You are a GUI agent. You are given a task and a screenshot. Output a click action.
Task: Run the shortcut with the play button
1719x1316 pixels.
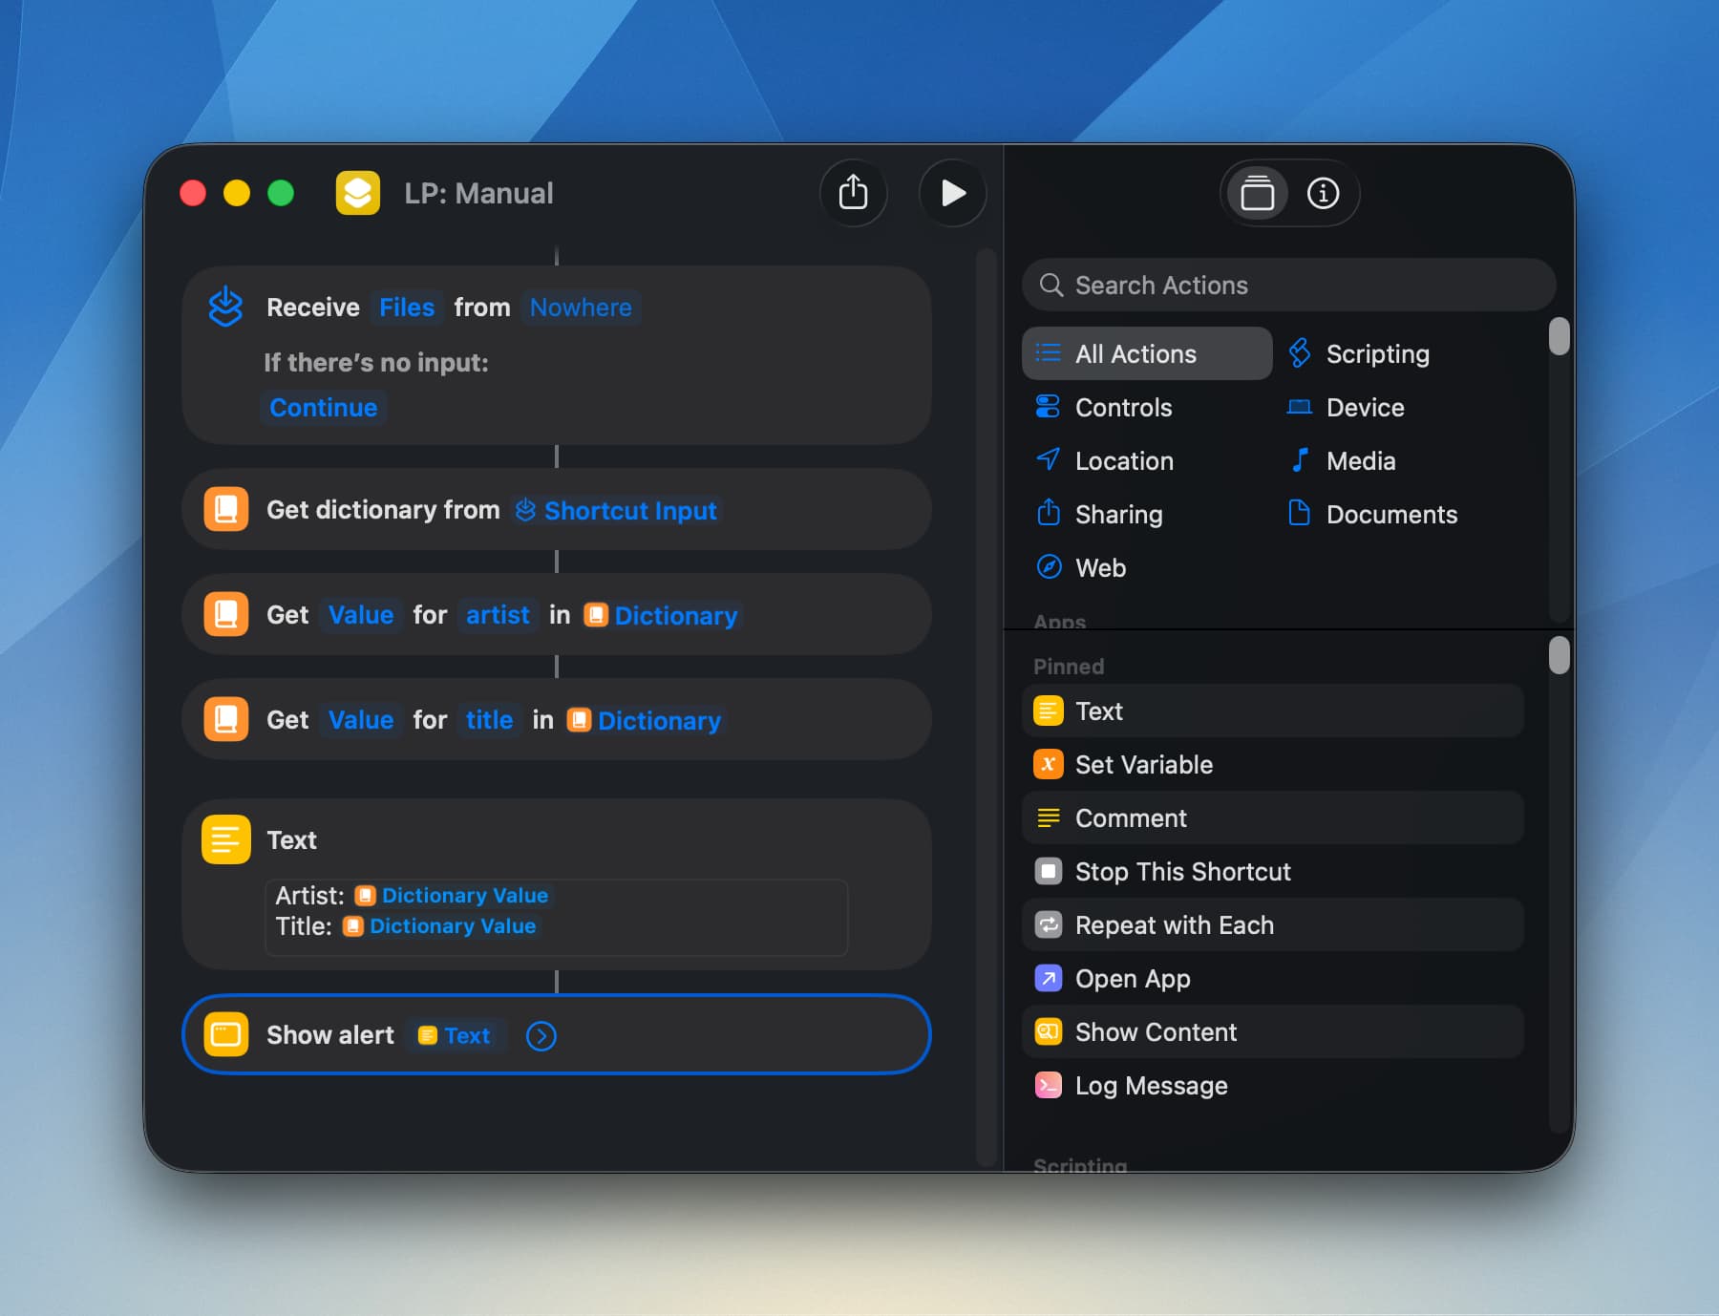point(952,193)
